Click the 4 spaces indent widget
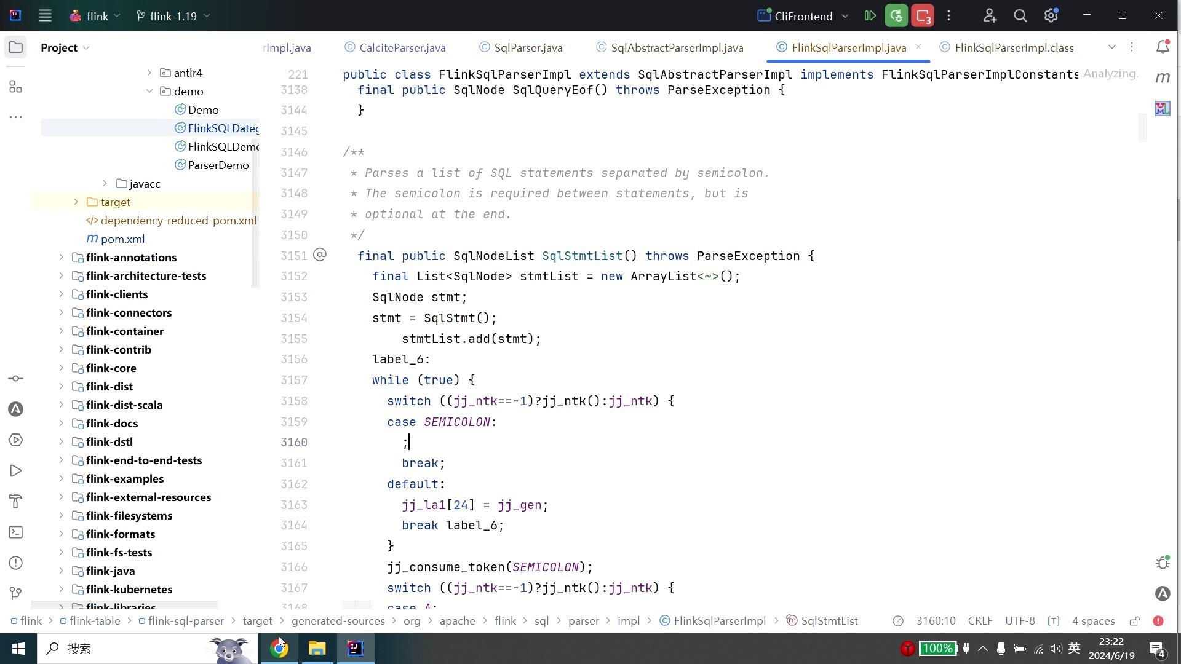This screenshot has height=664, width=1181. [x=1093, y=621]
